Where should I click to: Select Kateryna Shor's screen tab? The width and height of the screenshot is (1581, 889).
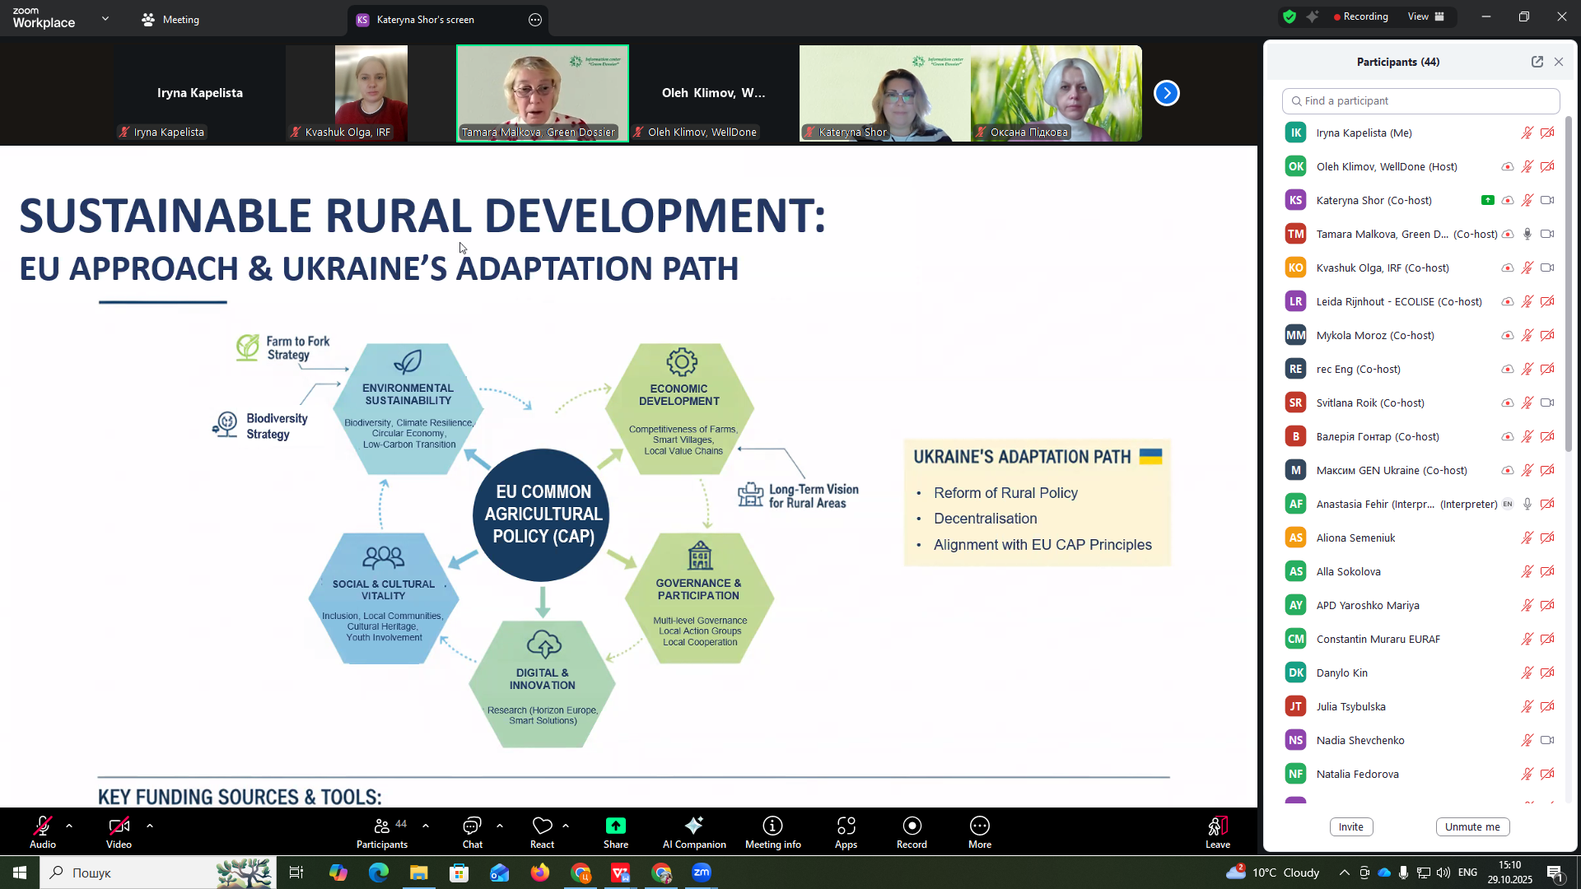coord(425,20)
